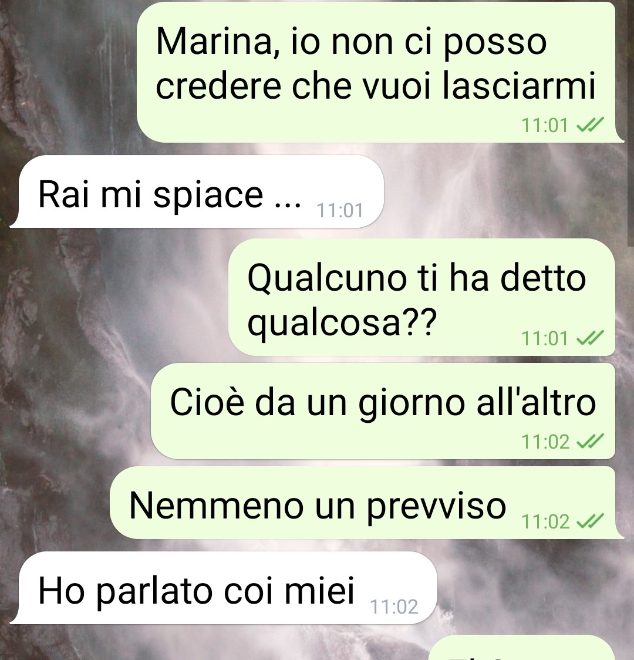Tap the partially visible green bubble at the bottom
The height and width of the screenshot is (660, 634).
522,648
